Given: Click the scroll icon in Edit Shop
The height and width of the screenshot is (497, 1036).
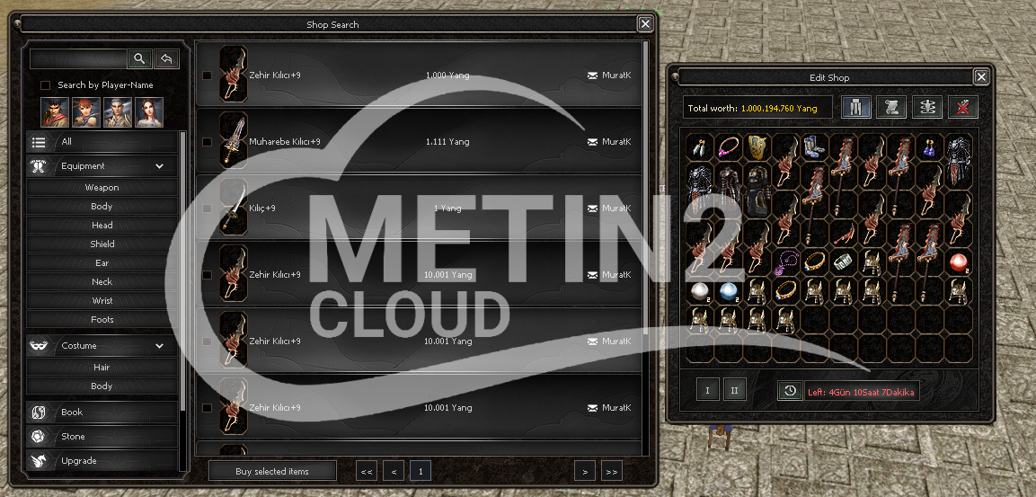Looking at the screenshot, I should [891, 108].
